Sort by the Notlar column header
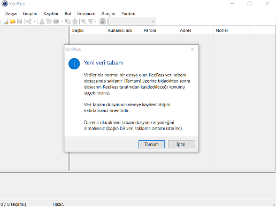Viewport: 276px width, 207px height. point(232,30)
